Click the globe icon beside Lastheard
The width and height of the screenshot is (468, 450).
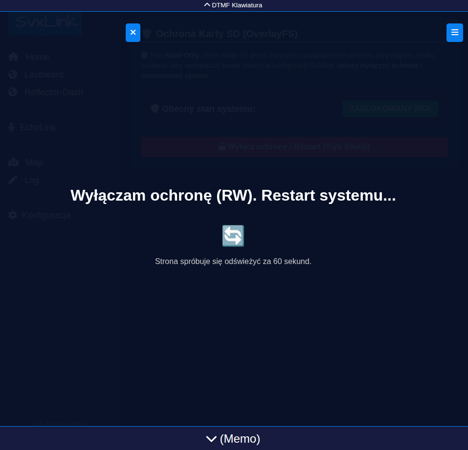pos(13,75)
